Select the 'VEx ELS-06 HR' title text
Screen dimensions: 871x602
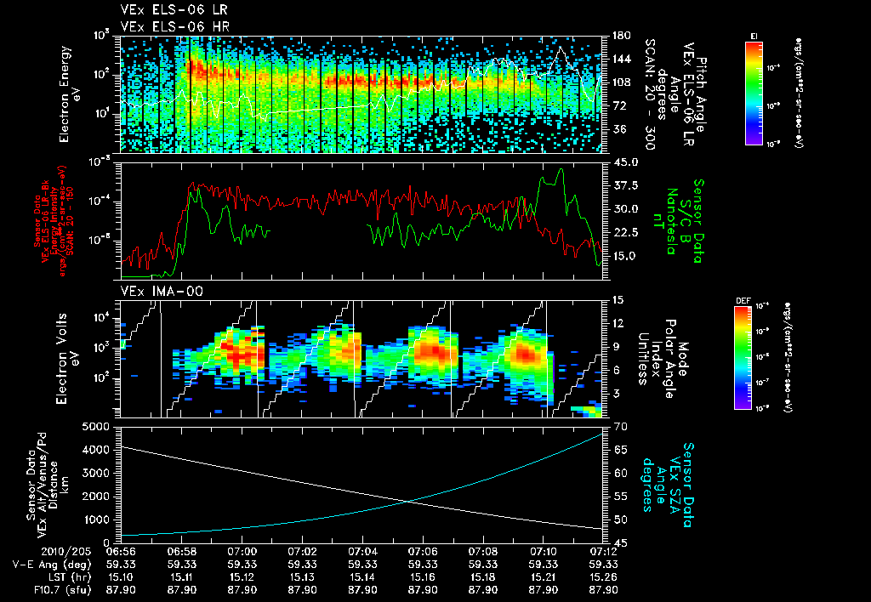[x=175, y=26]
